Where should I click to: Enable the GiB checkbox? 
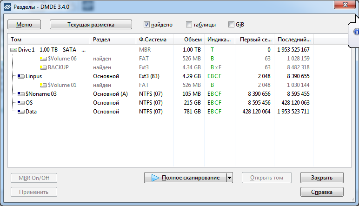[x=231, y=25]
